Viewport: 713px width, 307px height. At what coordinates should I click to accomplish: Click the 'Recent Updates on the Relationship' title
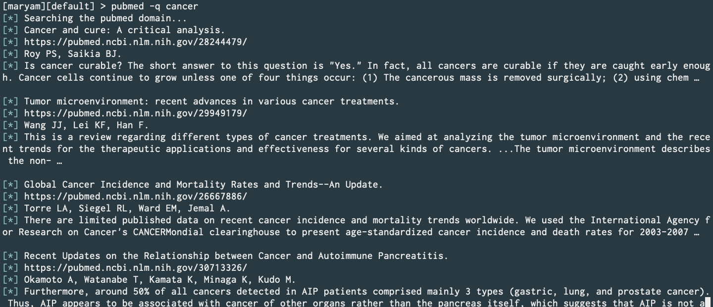point(236,256)
